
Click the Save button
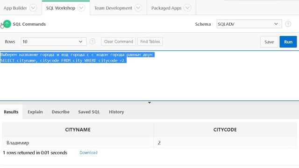click(x=269, y=42)
